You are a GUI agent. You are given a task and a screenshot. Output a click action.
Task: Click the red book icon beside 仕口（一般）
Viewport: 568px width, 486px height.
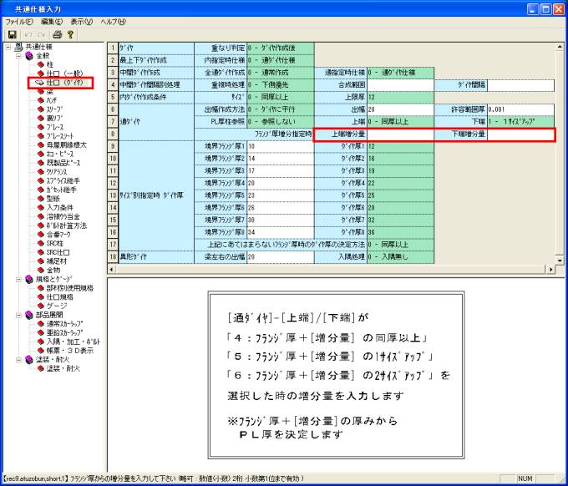41,73
